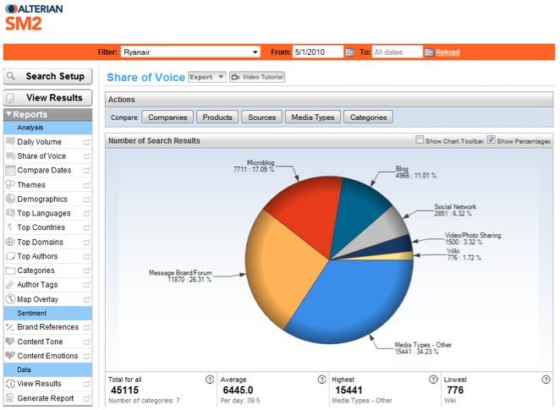Viewport: 560px width, 410px height.
Task: Open Themes report
Action: [31, 185]
